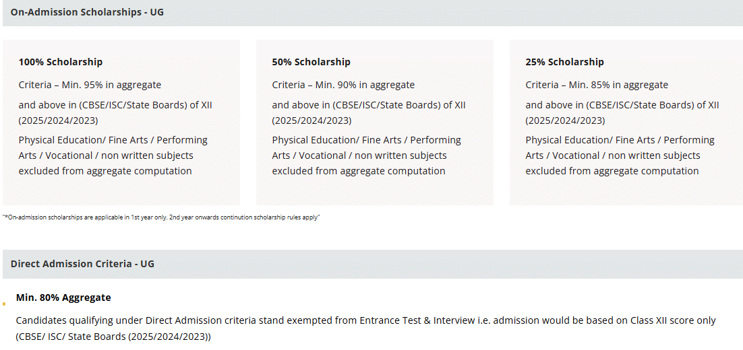Click the (2025/2024/2023) years in 100% Scholarship card
This screenshot has height=350, width=743.
pyautogui.click(x=58, y=121)
